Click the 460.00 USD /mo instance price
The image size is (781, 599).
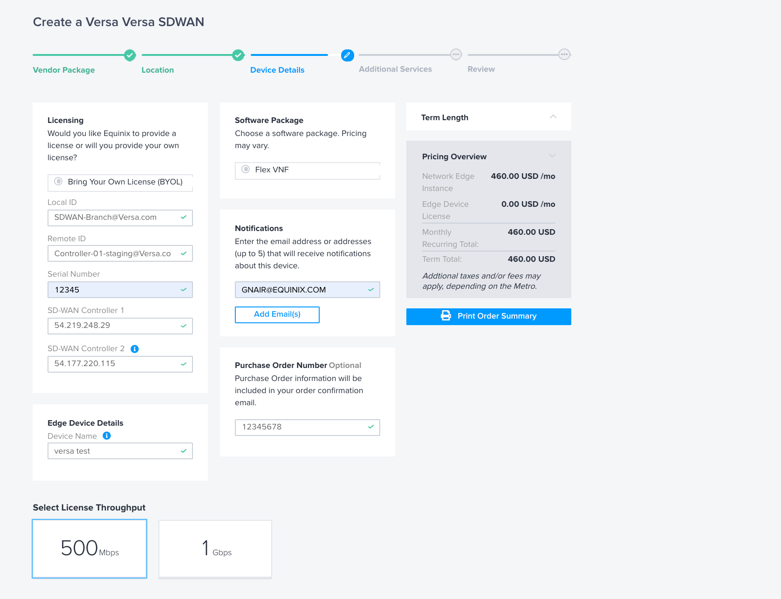click(x=523, y=176)
